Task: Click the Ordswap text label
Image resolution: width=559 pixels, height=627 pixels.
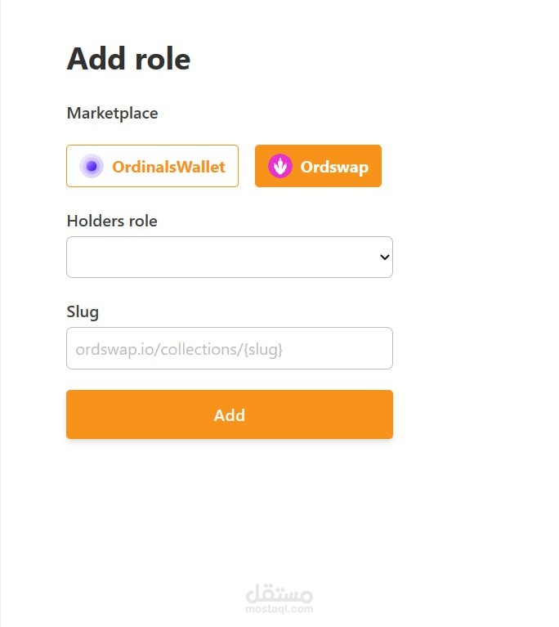Action: click(334, 167)
